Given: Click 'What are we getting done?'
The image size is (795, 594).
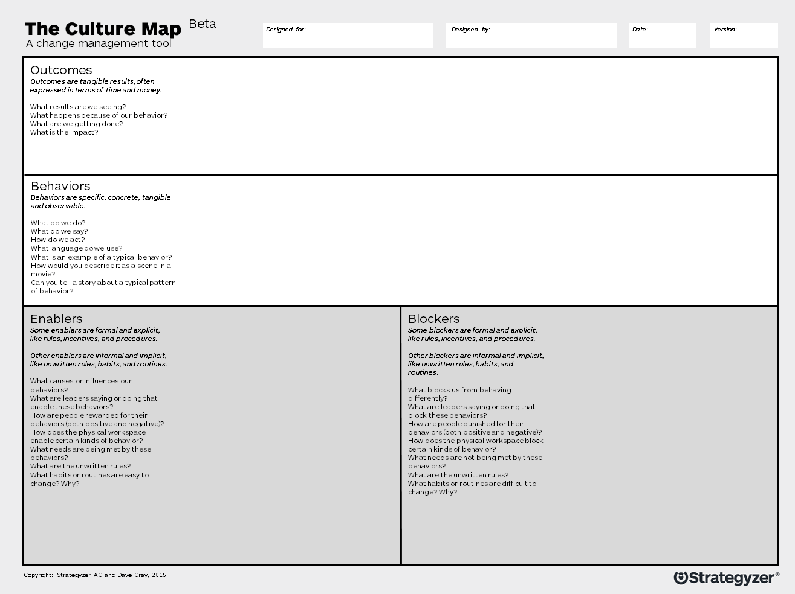Looking at the screenshot, I should (x=76, y=124).
